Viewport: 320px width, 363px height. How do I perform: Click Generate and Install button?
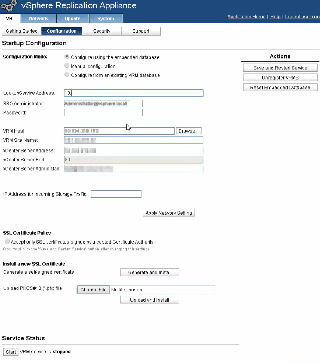(x=149, y=272)
